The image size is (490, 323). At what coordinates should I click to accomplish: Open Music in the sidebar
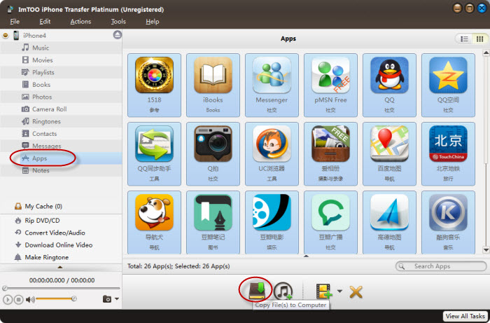click(x=61, y=48)
